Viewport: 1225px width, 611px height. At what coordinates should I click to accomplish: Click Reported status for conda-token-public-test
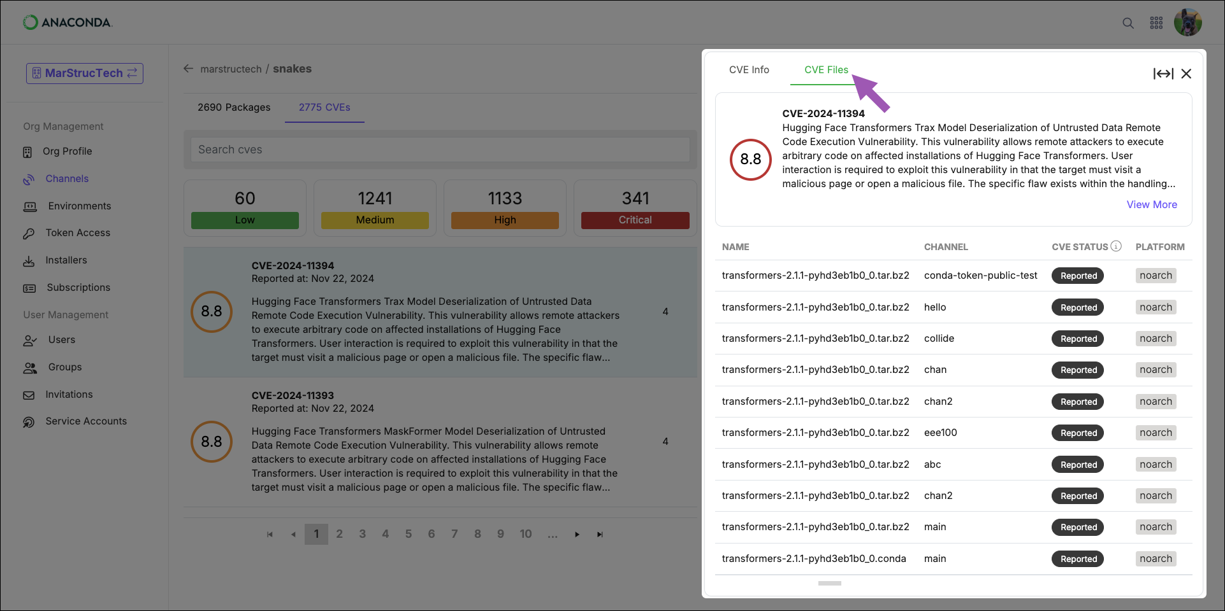pyautogui.click(x=1078, y=276)
